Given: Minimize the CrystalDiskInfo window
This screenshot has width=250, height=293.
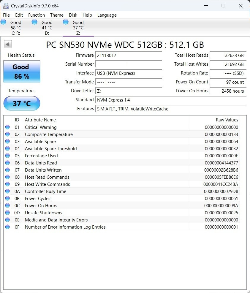Looking at the screenshot, I should pos(206,6).
